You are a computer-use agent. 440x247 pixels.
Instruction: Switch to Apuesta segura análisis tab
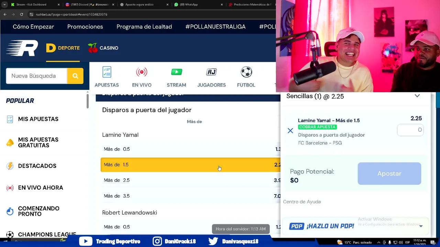(x=144, y=4)
